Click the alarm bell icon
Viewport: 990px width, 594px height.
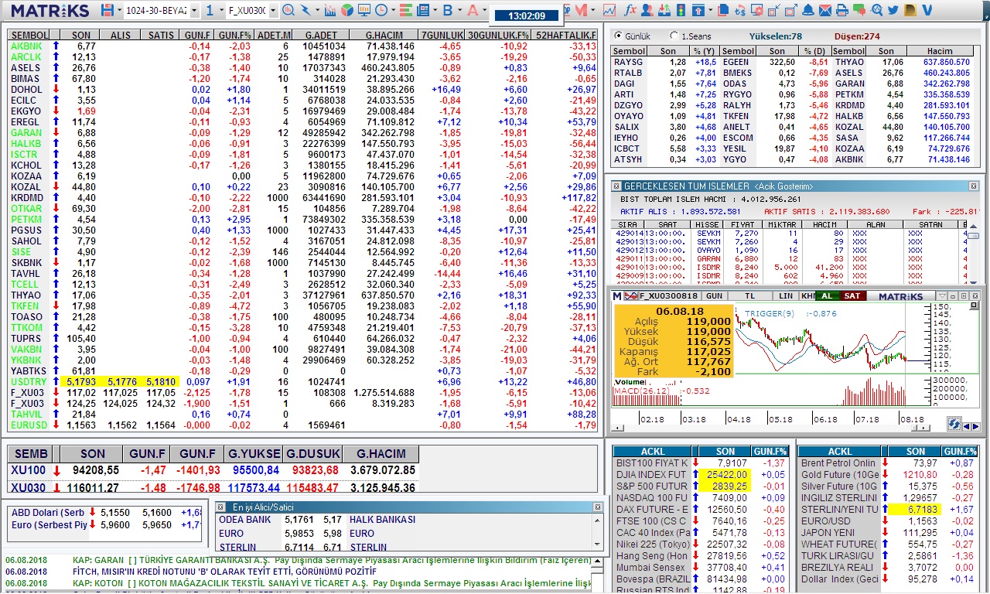(807, 10)
